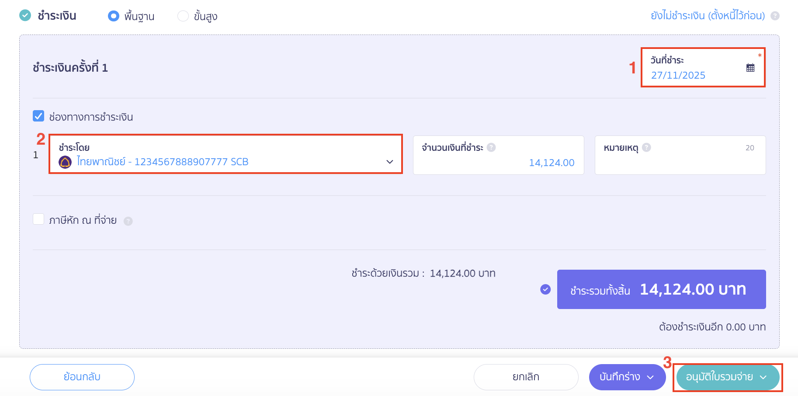Click the round check icon beside total
This screenshot has width=798, height=396.
pyautogui.click(x=545, y=289)
